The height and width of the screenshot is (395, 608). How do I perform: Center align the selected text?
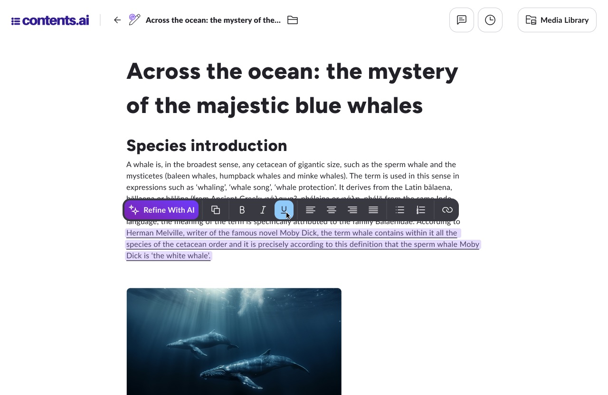[x=332, y=210]
